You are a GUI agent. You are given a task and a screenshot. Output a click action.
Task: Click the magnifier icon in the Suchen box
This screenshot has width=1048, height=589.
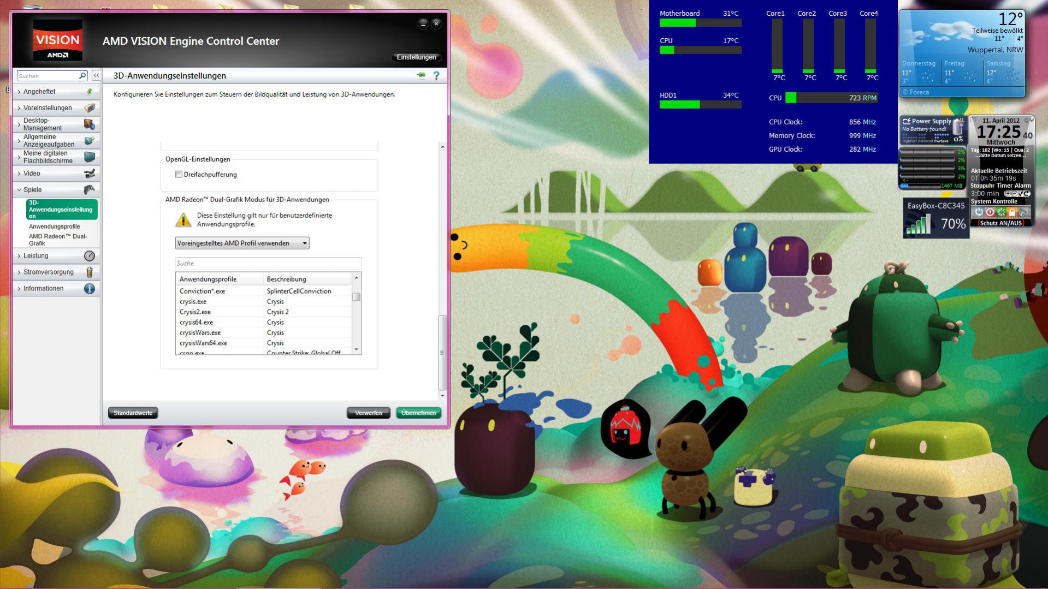82,76
